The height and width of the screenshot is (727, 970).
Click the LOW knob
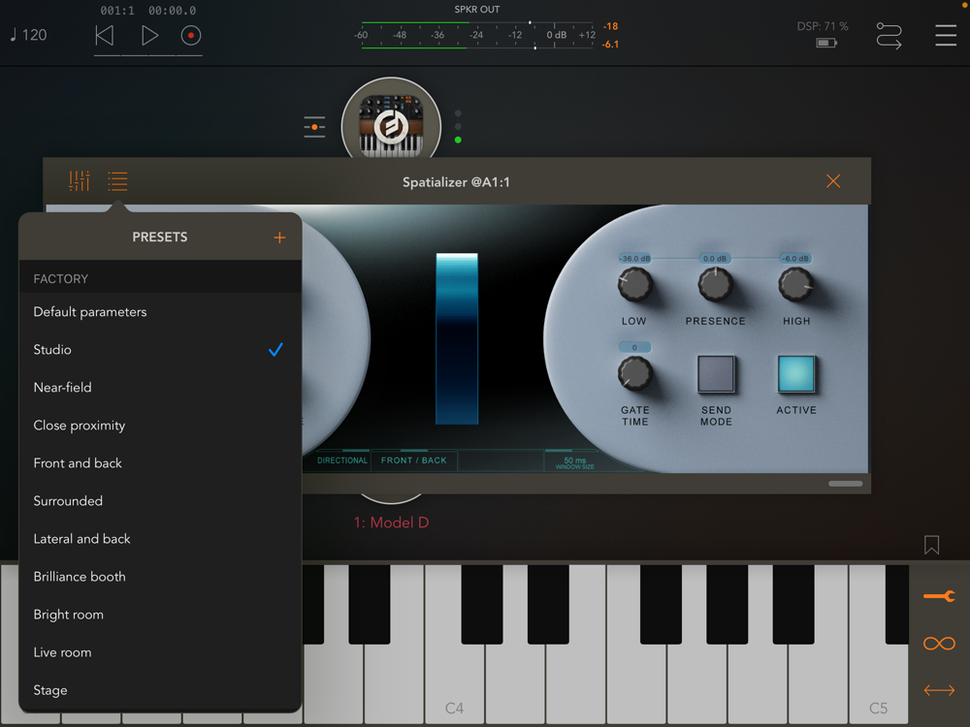[634, 285]
